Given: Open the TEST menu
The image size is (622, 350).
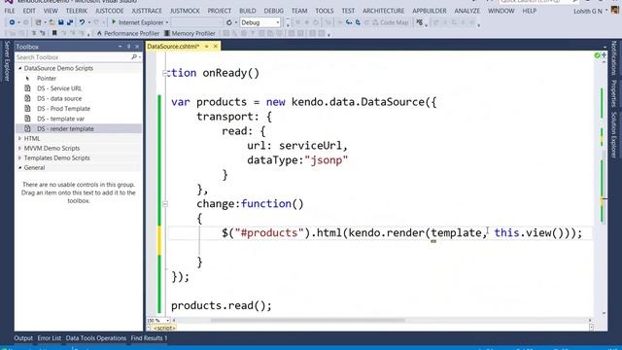Looking at the screenshot, I should (348, 11).
